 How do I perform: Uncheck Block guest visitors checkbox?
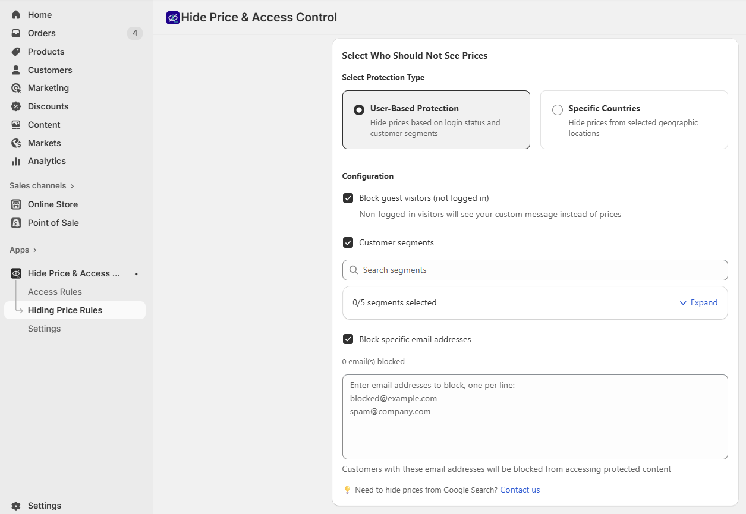(348, 198)
